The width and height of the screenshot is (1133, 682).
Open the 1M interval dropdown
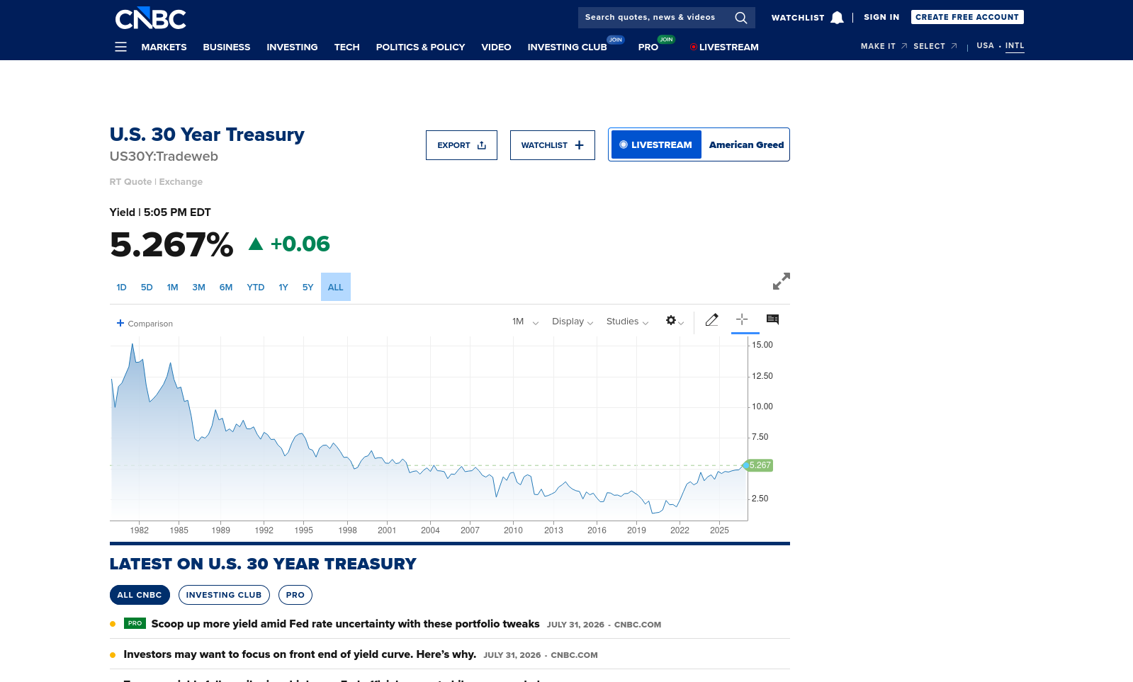click(525, 322)
